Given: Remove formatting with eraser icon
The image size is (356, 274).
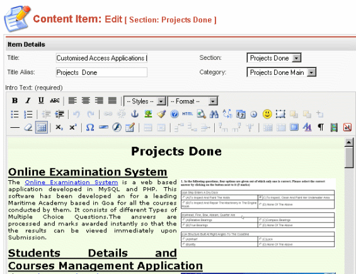Looking at the screenshot, I should (28, 128).
